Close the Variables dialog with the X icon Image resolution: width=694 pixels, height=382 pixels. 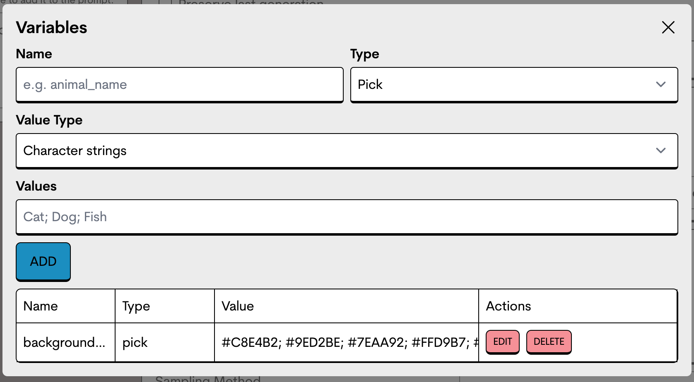(668, 27)
